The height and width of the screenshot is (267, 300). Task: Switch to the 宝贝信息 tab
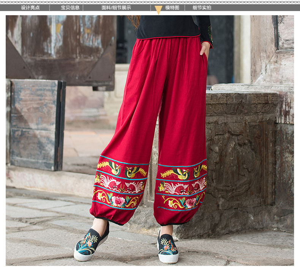click(x=70, y=8)
